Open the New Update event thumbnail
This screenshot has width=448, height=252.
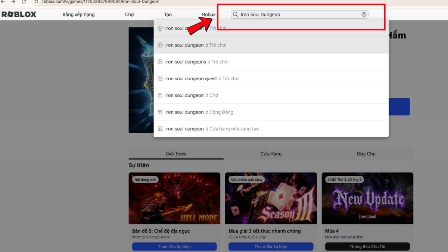[x=367, y=198]
